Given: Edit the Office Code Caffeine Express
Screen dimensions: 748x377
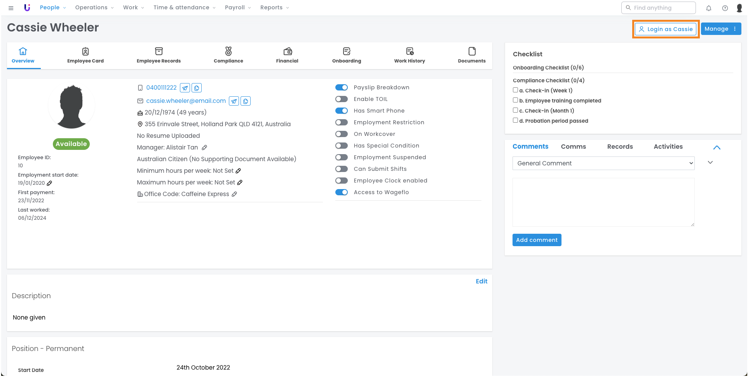Looking at the screenshot, I should [x=234, y=194].
